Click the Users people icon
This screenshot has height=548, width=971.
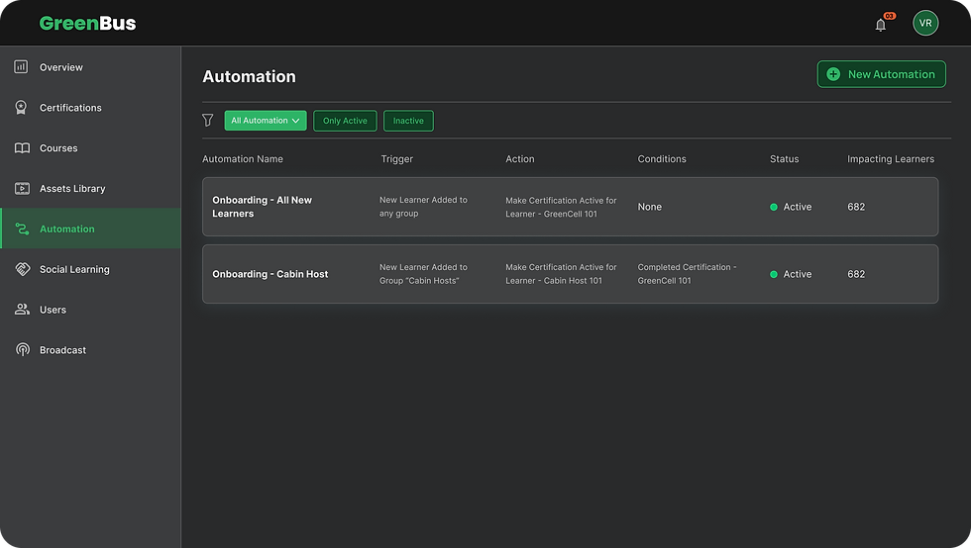coord(21,310)
